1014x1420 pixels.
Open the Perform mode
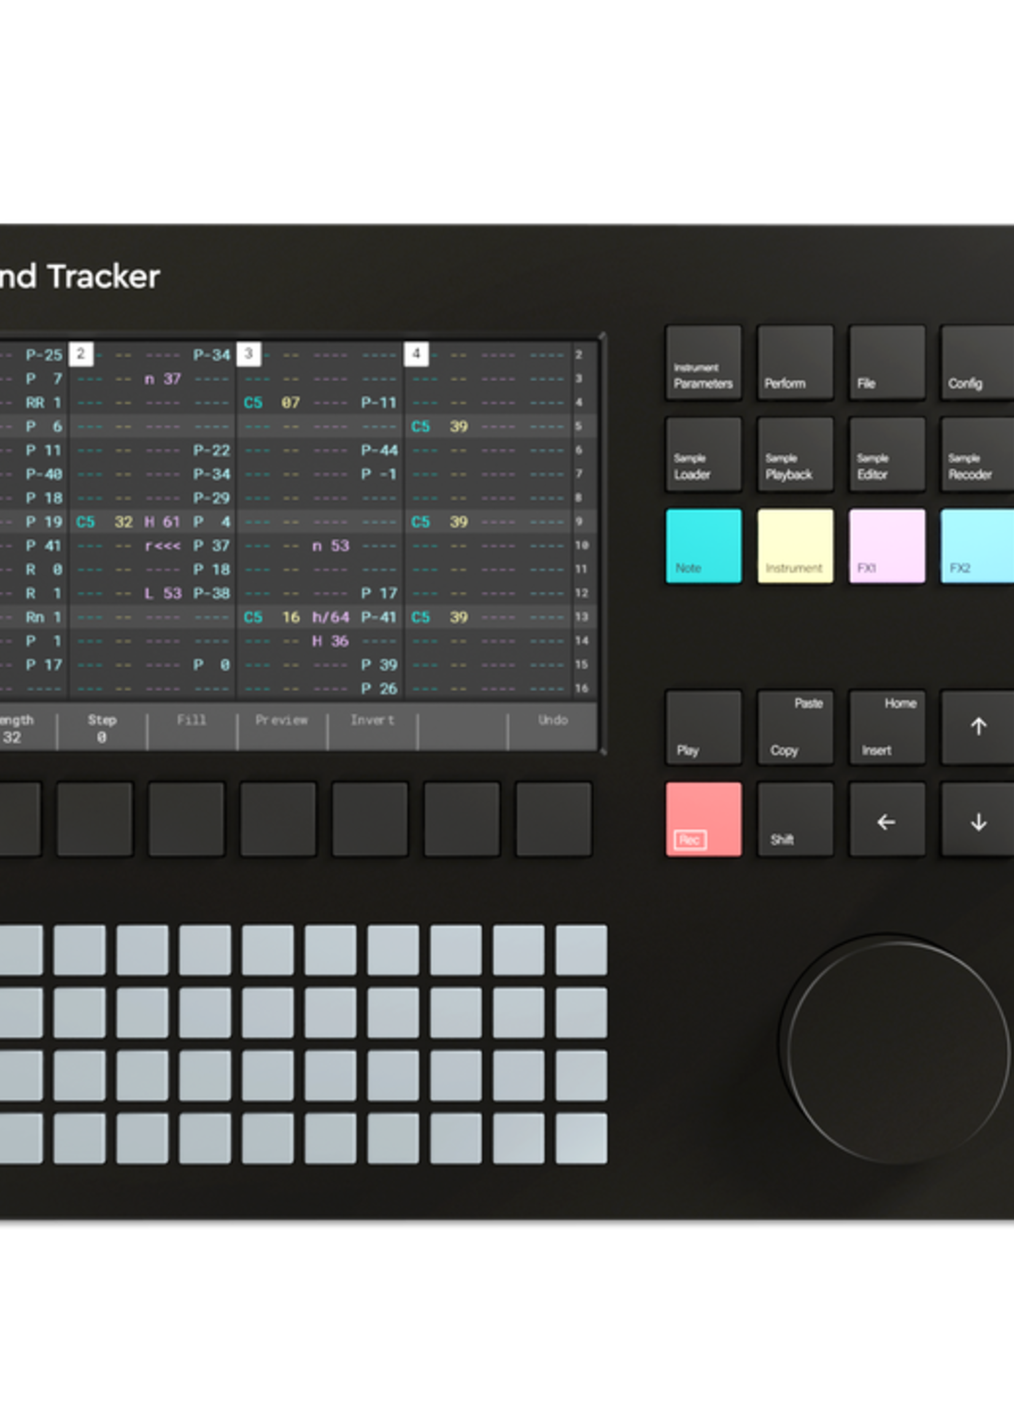point(795,363)
